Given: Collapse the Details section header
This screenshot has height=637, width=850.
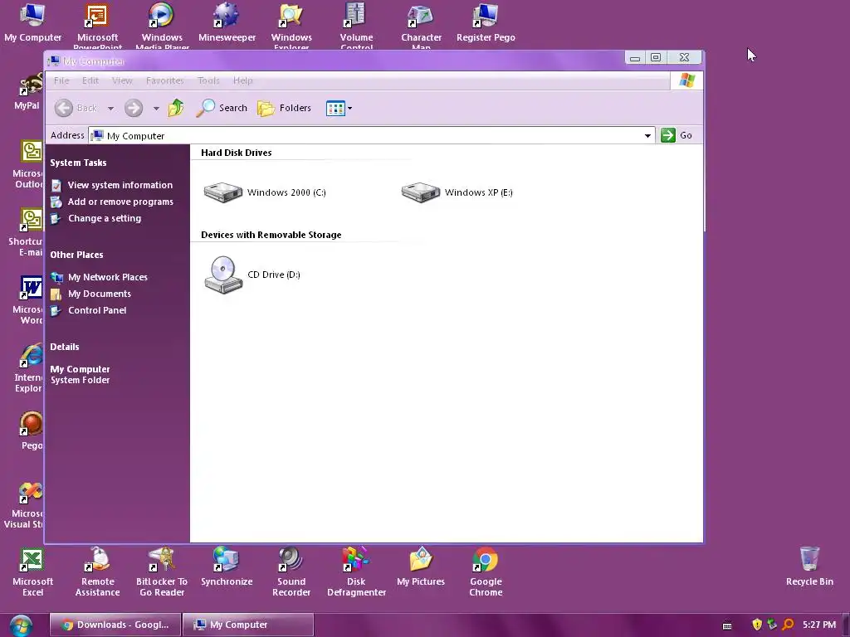Looking at the screenshot, I should 65,347.
